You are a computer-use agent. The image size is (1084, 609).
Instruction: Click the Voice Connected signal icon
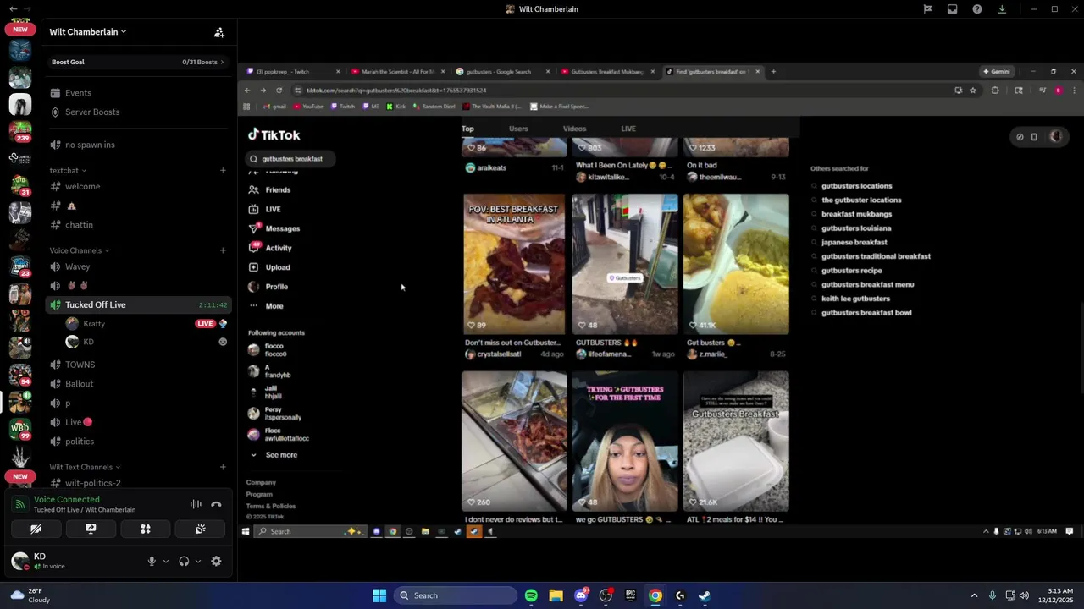pyautogui.click(x=20, y=504)
